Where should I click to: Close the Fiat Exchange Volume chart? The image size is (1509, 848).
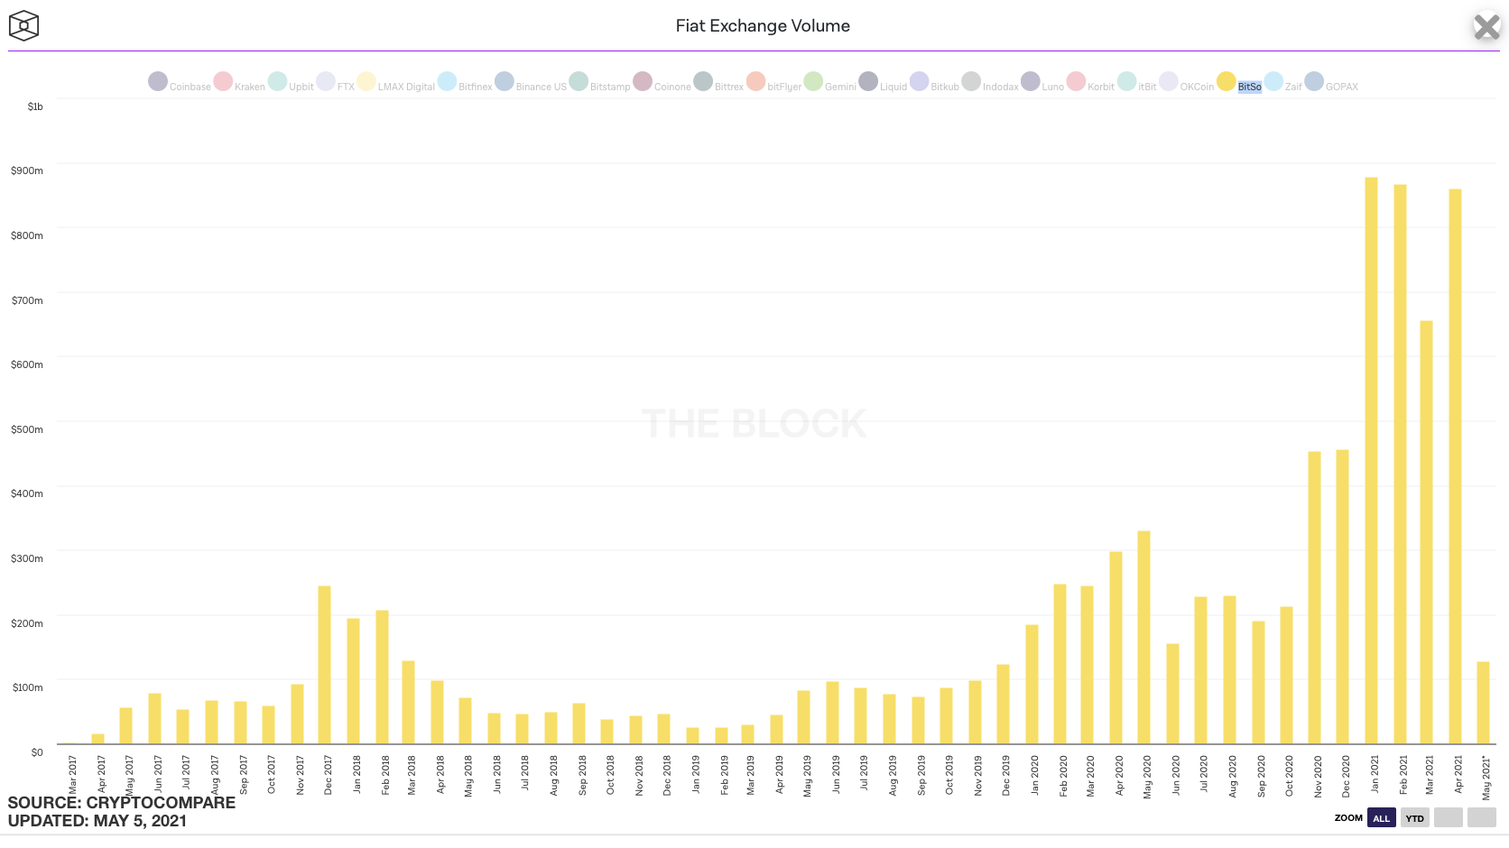1486,27
